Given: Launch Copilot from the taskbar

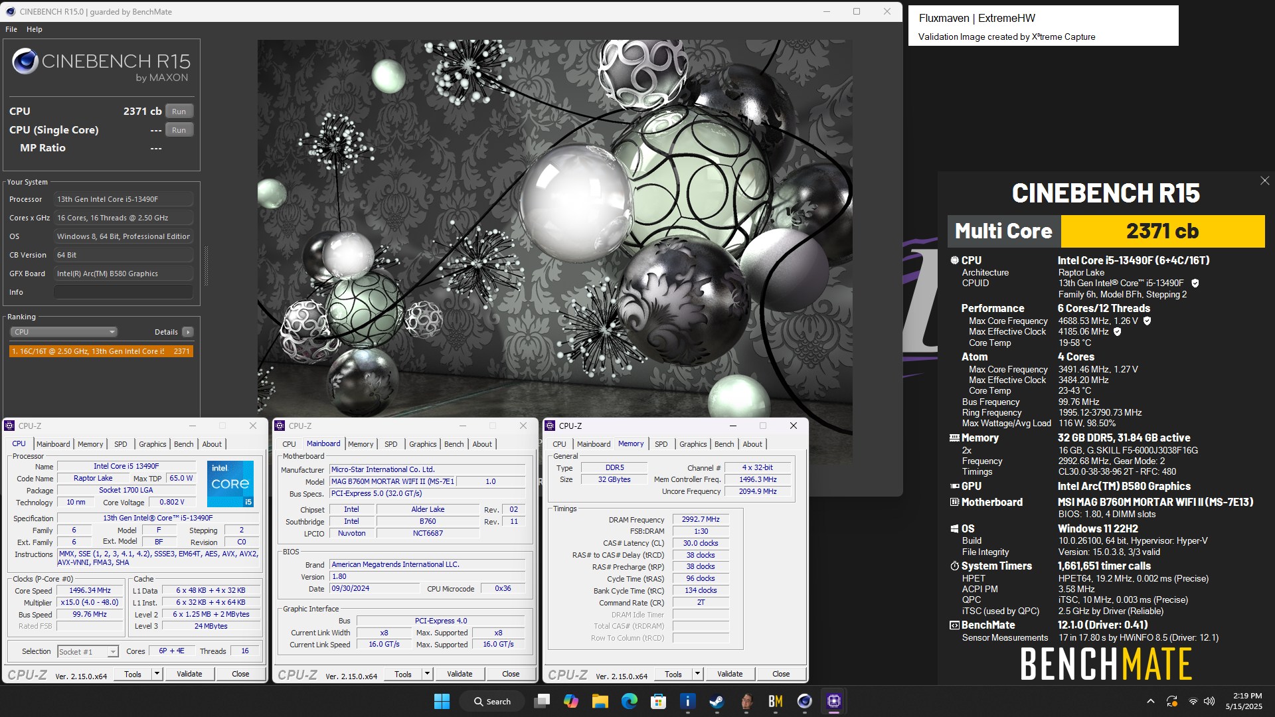Looking at the screenshot, I should pyautogui.click(x=571, y=701).
